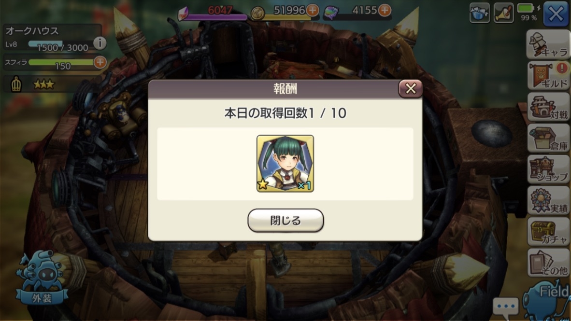The image size is (571, 321).
Task: Open the 倉庫 storage menu
Action: pyautogui.click(x=548, y=138)
